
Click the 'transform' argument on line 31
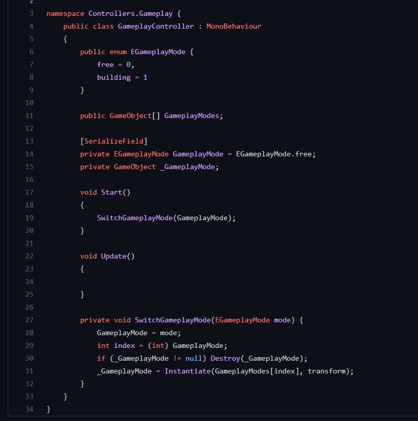click(327, 371)
